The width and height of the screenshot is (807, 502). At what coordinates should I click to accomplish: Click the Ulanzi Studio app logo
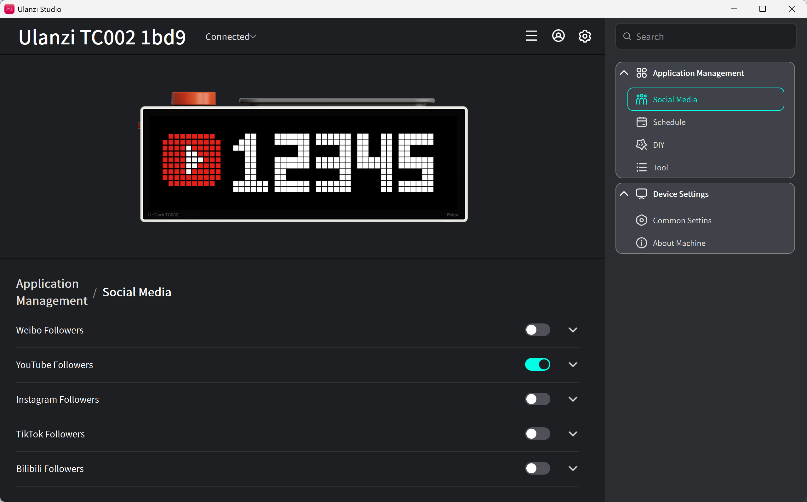(x=9, y=9)
